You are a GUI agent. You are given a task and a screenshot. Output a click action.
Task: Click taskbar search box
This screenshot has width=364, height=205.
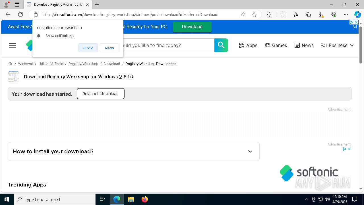click(x=55, y=199)
